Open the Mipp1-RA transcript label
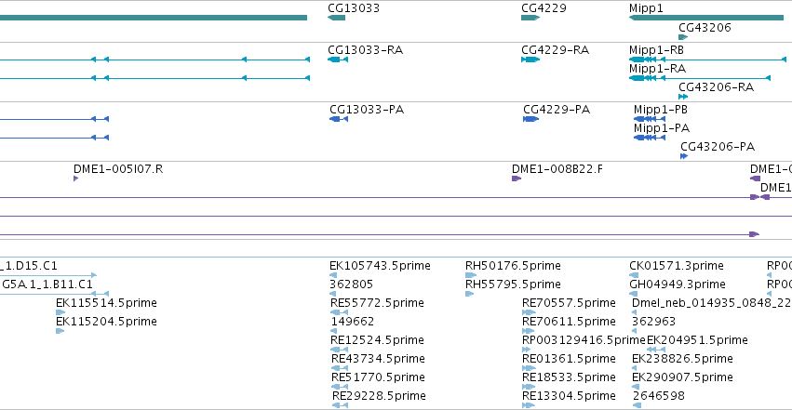This screenshot has height=410, width=792. tap(657, 69)
